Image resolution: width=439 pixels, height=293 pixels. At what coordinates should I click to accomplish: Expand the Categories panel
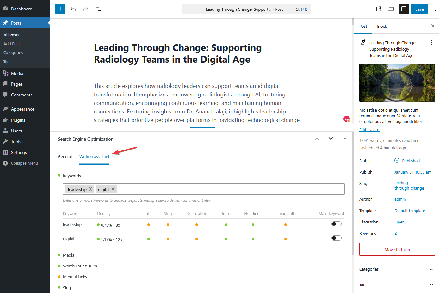coord(431,269)
